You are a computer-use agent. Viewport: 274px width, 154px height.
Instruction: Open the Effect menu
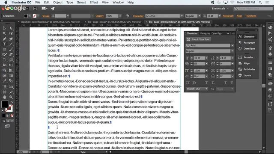tap(94, 2)
